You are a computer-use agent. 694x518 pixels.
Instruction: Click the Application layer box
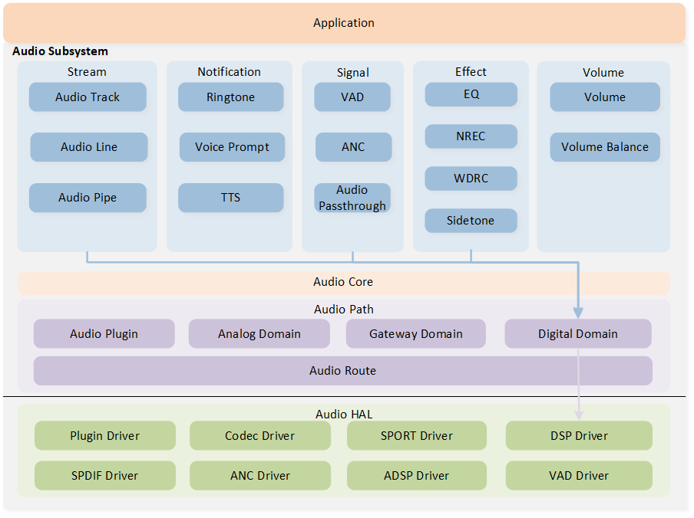[x=344, y=23]
